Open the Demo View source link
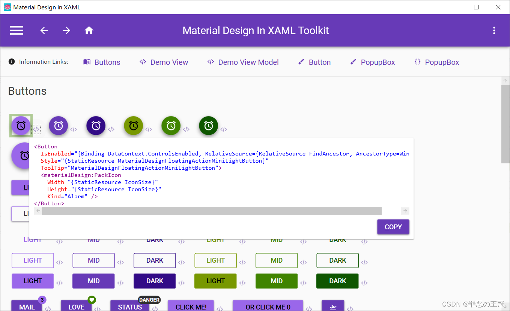The height and width of the screenshot is (311, 510). pyautogui.click(x=164, y=62)
